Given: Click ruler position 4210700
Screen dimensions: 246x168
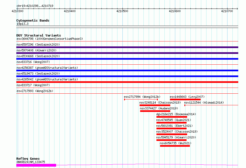Looking at the screenshot, I should (227, 11).
